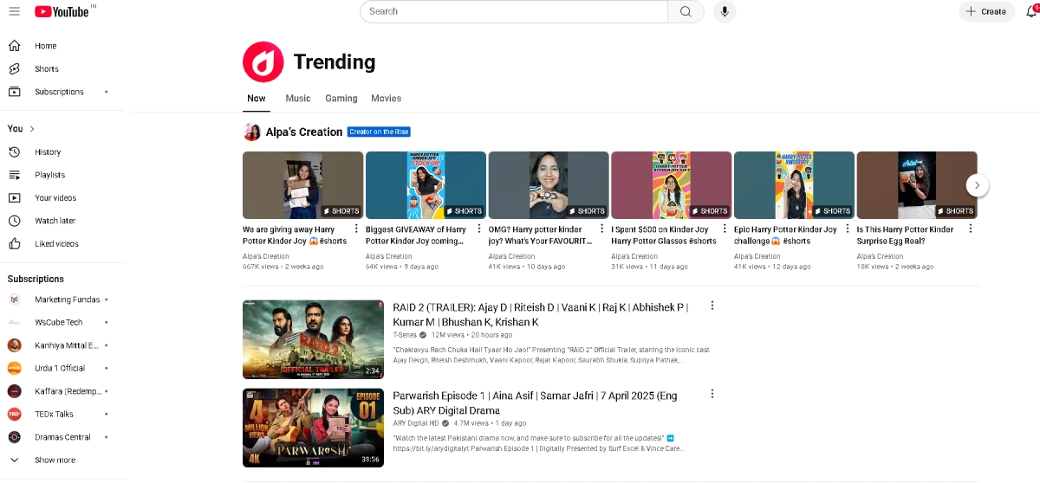Open 'OMG? Harry potter kinder' short thumbnail

(x=549, y=185)
